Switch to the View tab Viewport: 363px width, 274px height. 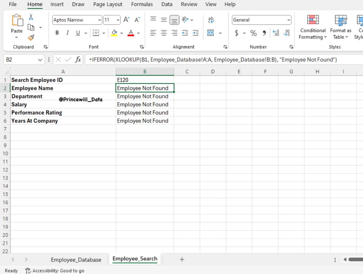coord(211,4)
